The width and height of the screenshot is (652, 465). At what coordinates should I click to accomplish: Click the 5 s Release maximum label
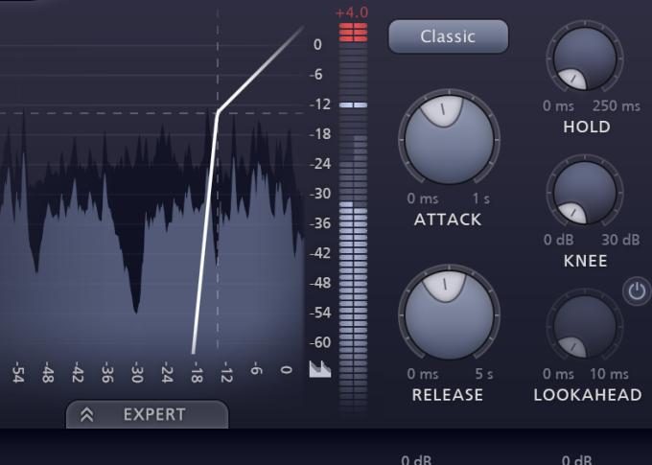tap(484, 374)
